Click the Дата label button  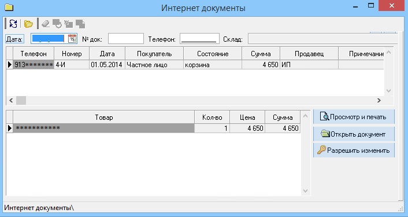pyautogui.click(x=14, y=39)
